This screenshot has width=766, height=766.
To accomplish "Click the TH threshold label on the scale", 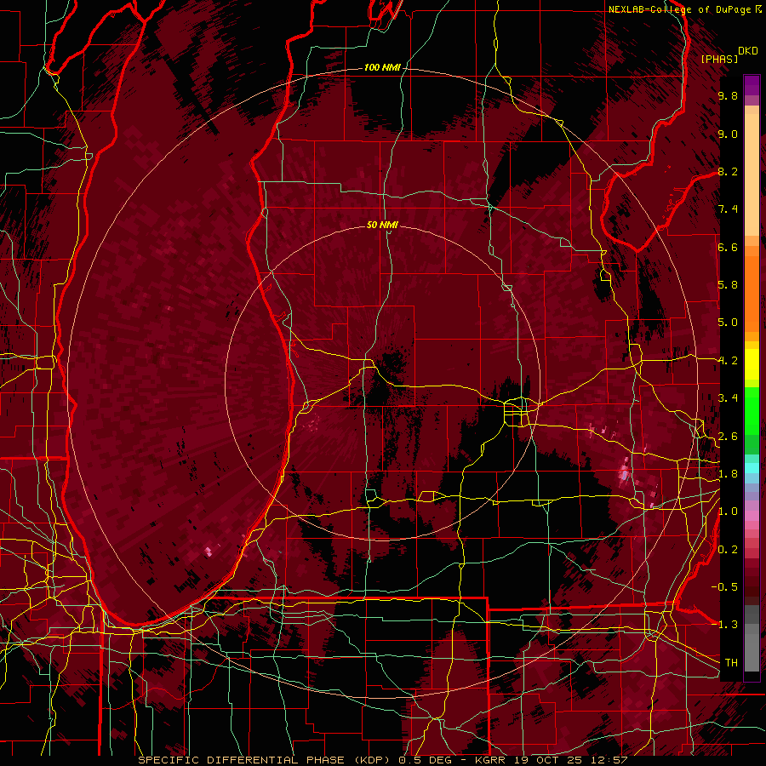I will (x=731, y=662).
